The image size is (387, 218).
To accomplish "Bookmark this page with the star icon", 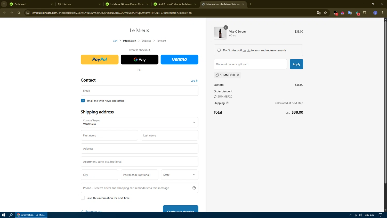I will [325, 13].
